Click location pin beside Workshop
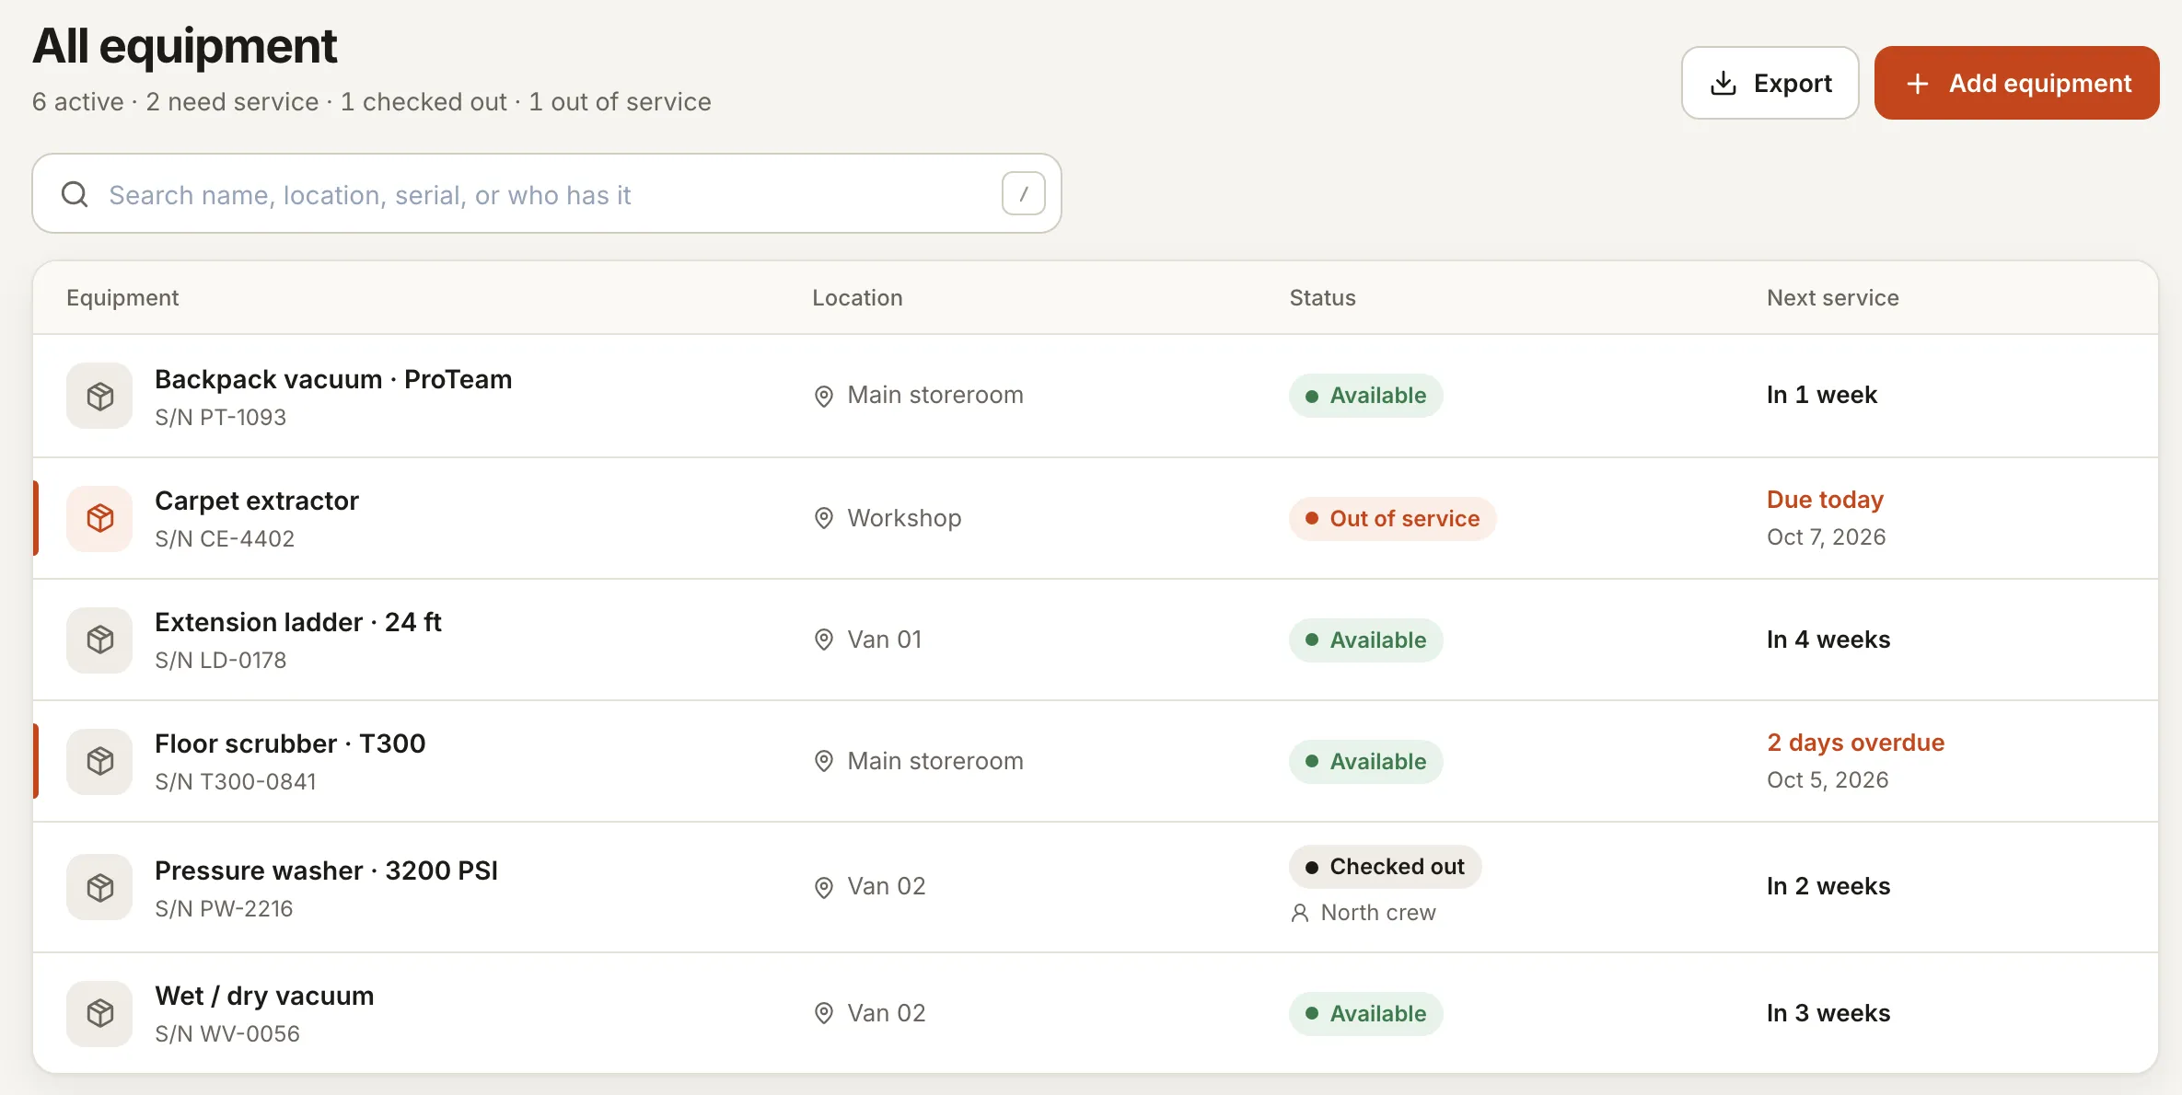2182x1095 pixels. point(824,518)
